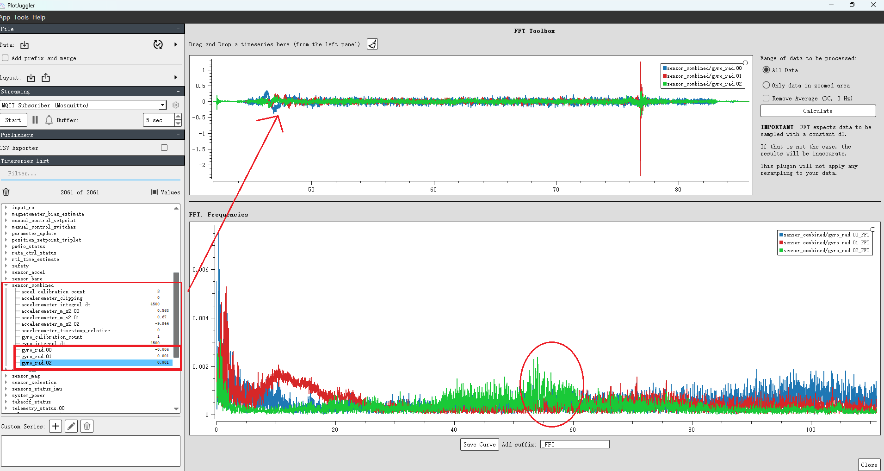The width and height of the screenshot is (884, 471).
Task: Open the Tools menu
Action: point(21,17)
